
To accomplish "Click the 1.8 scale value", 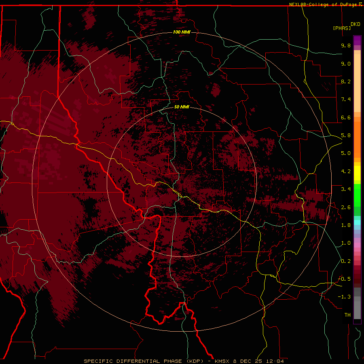I will click(346, 225).
